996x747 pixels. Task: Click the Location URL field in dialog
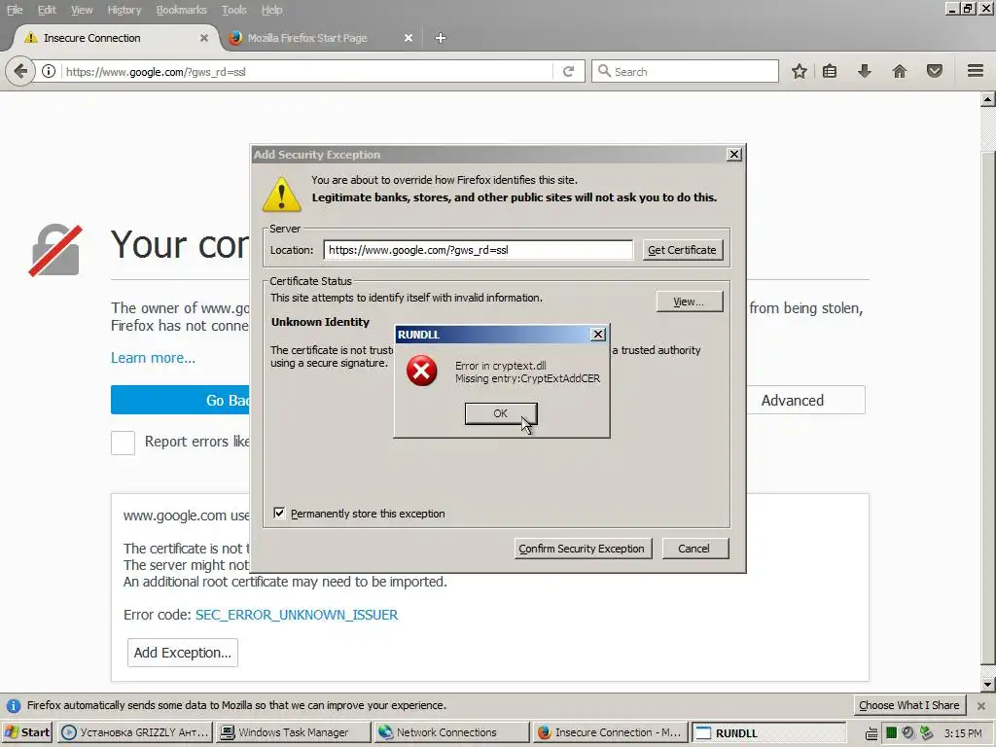479,250
